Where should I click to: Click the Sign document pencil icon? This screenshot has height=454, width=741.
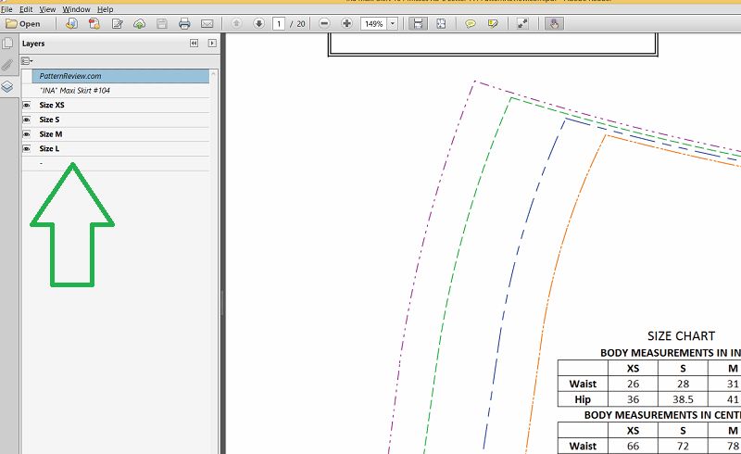tap(118, 24)
